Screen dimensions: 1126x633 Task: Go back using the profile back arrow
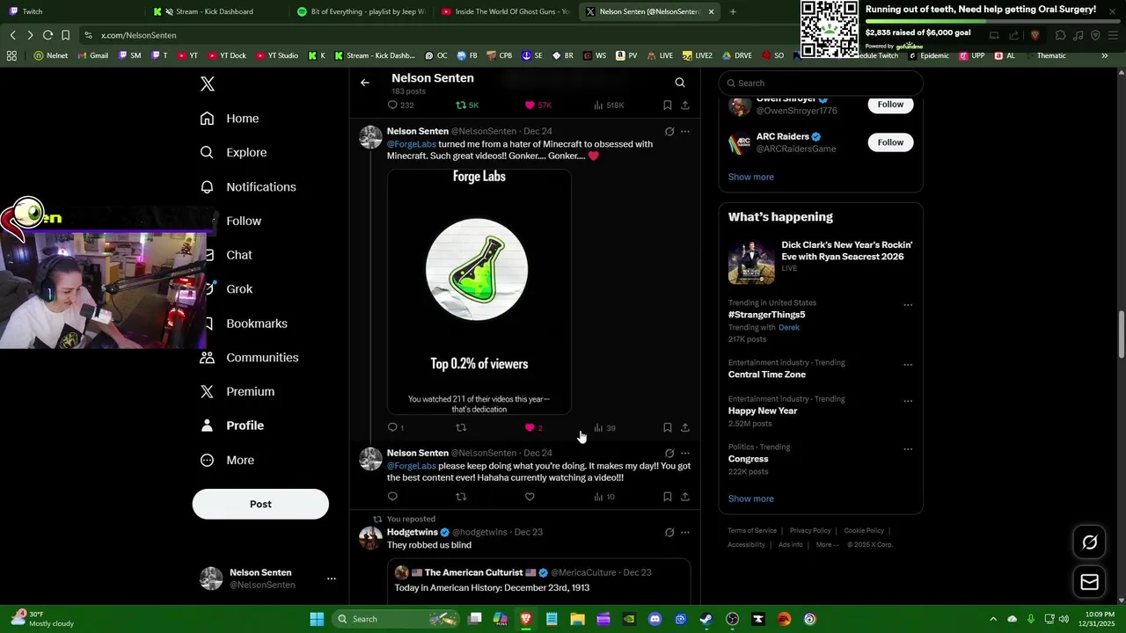point(365,83)
